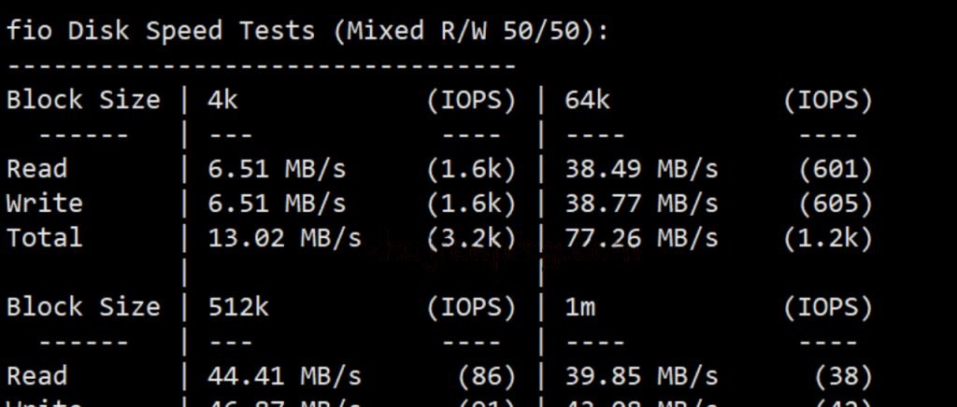The image size is (957, 407).
Task: Select the first Block Size row label
Action: coord(83,100)
